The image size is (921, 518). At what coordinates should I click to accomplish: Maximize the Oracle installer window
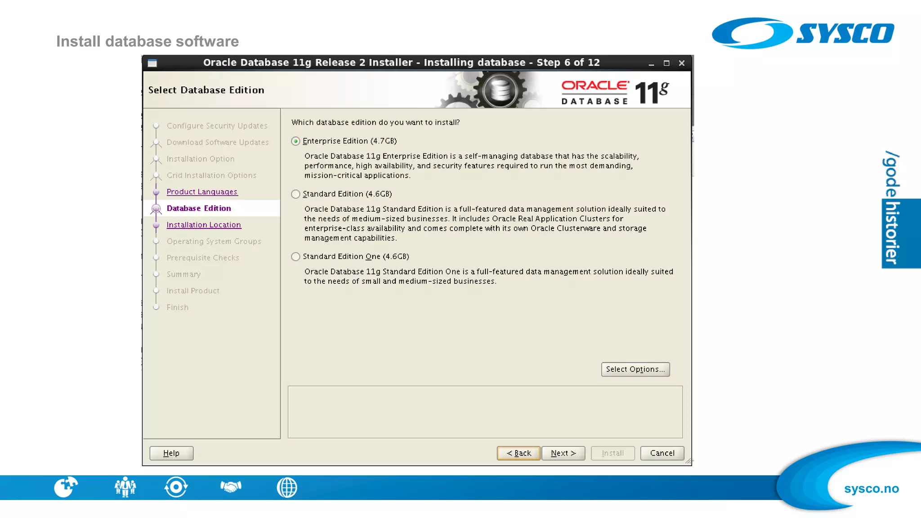pyautogui.click(x=666, y=63)
